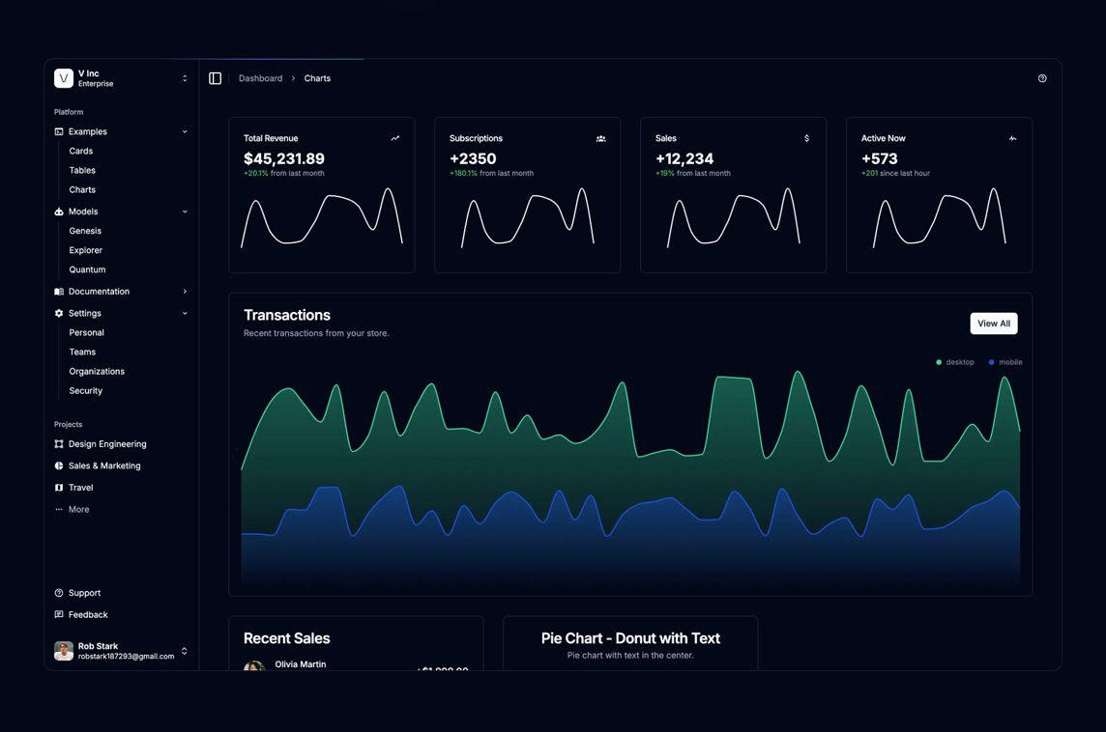Image resolution: width=1106 pixels, height=732 pixels.
Task: Click the Subscriptions users icon
Action: [x=601, y=139]
